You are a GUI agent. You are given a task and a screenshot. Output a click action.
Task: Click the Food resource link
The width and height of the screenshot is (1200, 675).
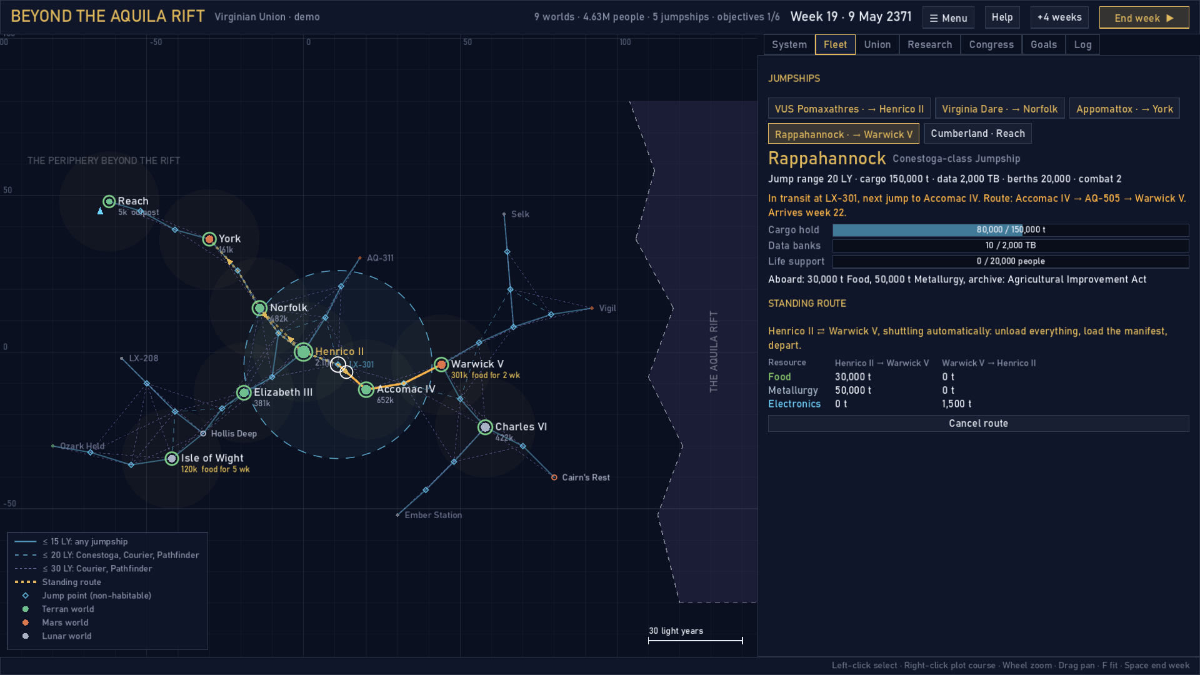point(779,377)
